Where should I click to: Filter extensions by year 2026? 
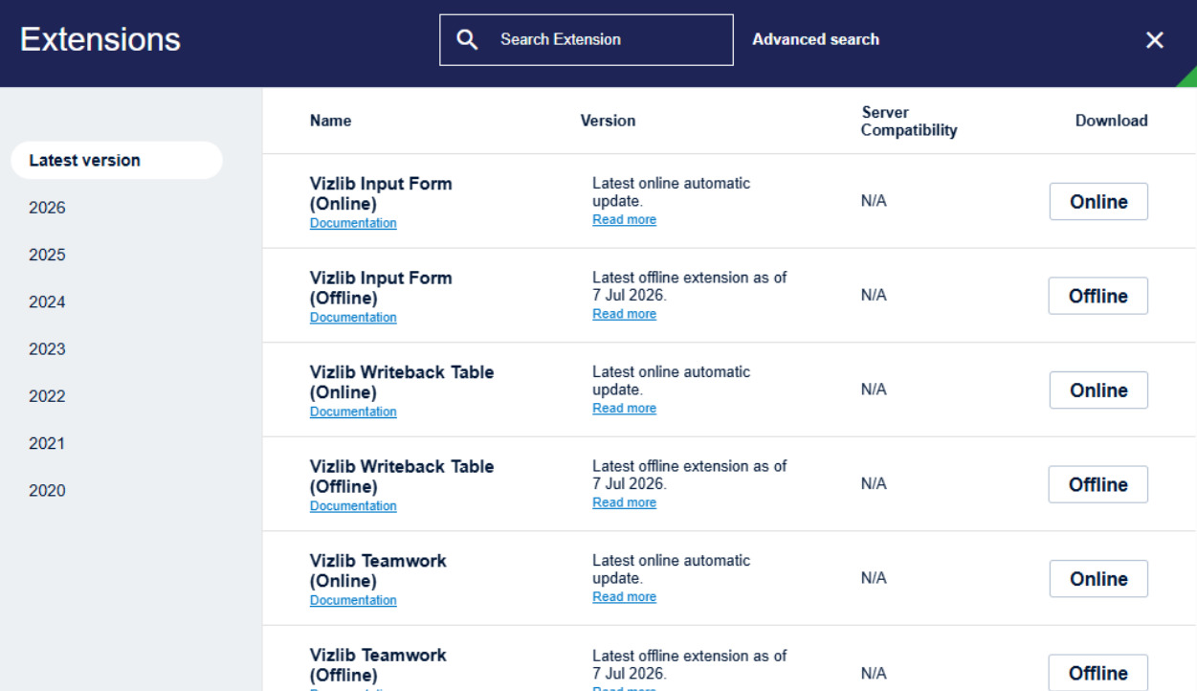coord(48,208)
